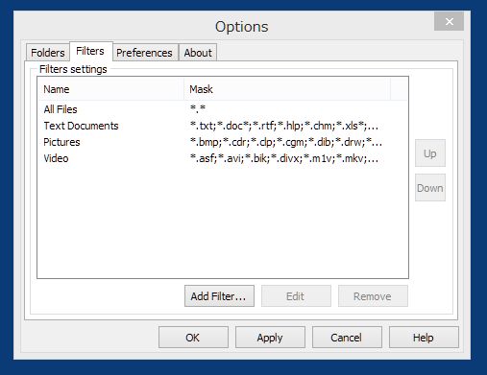Image resolution: width=487 pixels, height=375 pixels.
Task: Select the Filters tab
Action: tap(91, 51)
